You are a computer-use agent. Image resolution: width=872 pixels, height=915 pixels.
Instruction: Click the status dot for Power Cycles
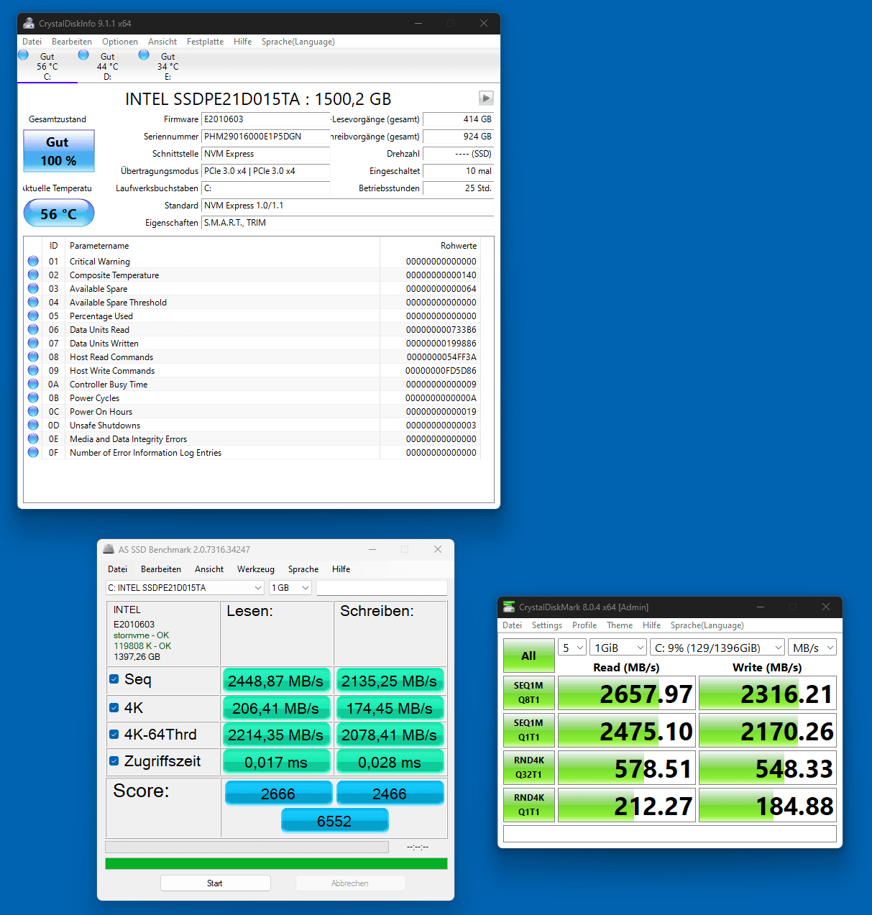[x=33, y=397]
